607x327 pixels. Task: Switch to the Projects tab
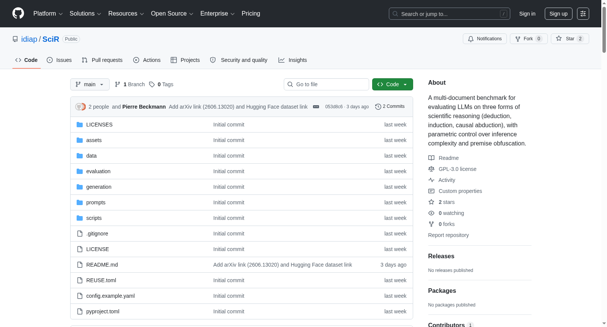pyautogui.click(x=185, y=60)
